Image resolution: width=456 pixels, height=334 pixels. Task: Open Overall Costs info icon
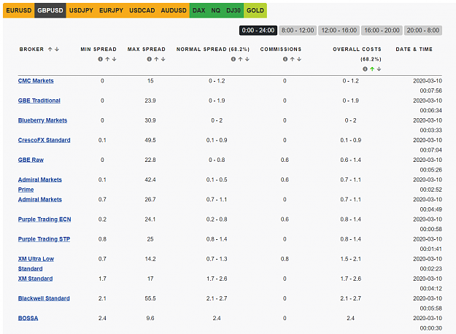point(365,69)
